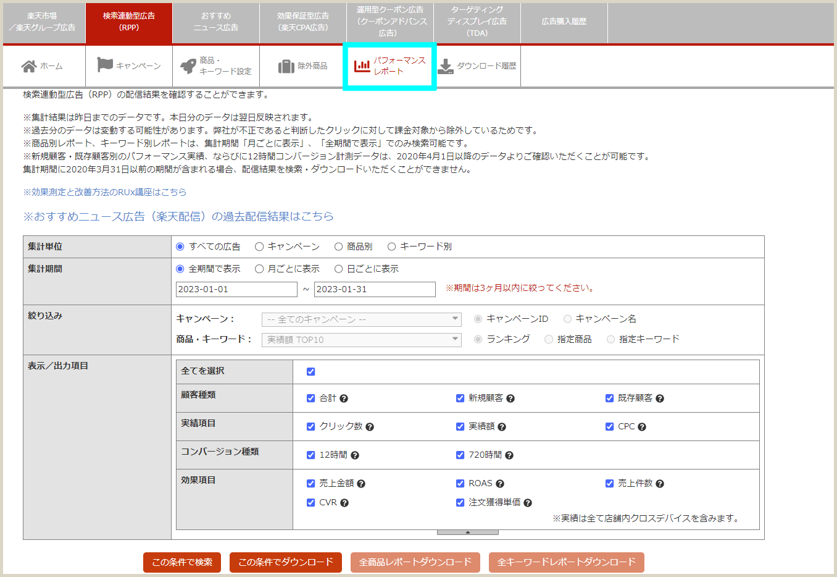This screenshot has width=837, height=577.
Task: Click 全商品レポートダウンロード button
Action: tap(415, 562)
